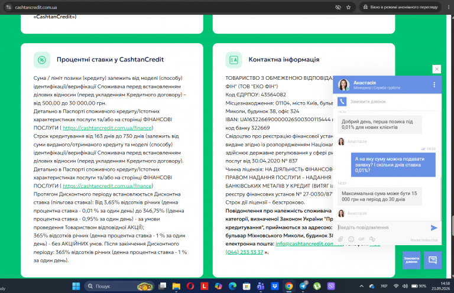
Task: Click text 'код банку 322669'
Action: click(248, 128)
